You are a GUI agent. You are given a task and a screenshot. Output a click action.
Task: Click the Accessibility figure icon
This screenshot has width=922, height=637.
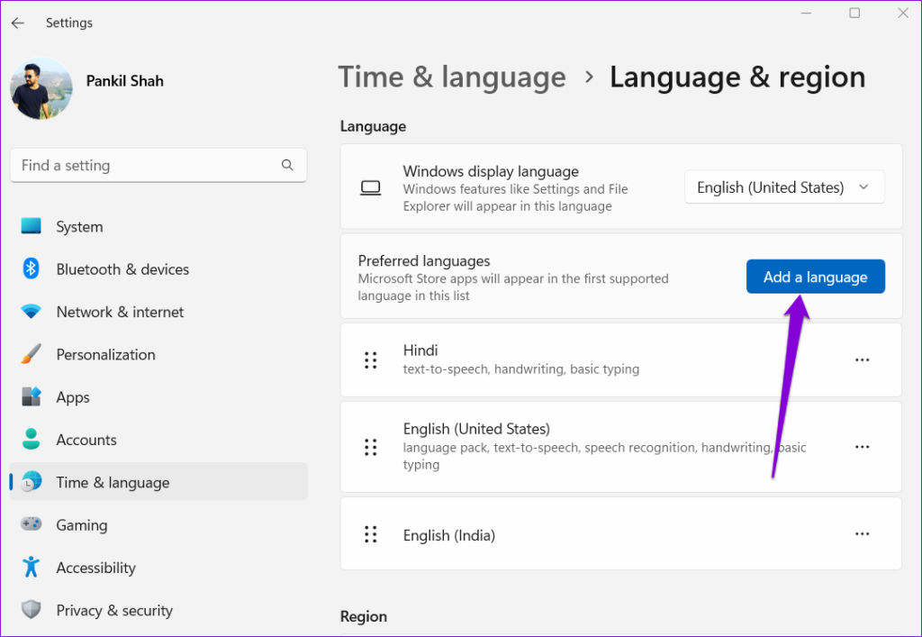coord(32,567)
